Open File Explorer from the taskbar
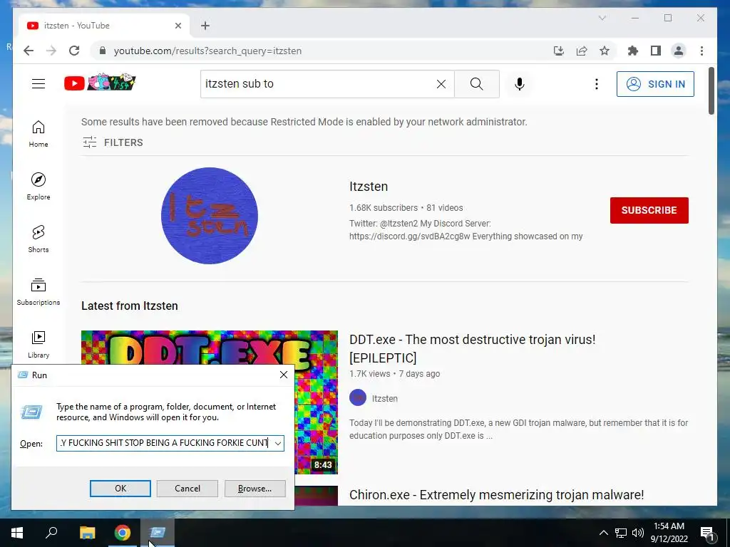The height and width of the screenshot is (547, 730). click(87, 533)
